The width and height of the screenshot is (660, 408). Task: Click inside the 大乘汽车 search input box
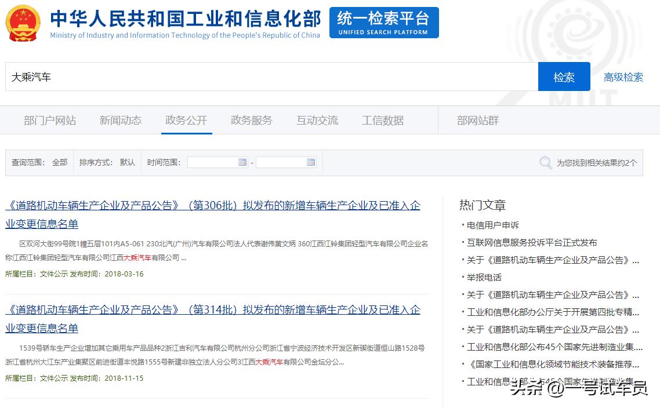(x=232, y=76)
